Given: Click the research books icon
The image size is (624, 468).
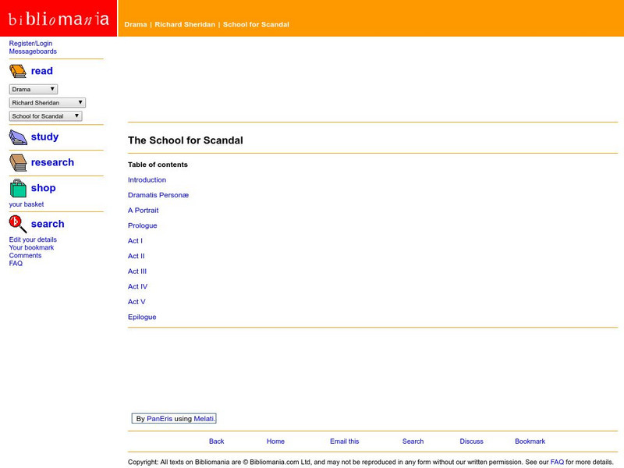Looking at the screenshot, I should click(18, 162).
